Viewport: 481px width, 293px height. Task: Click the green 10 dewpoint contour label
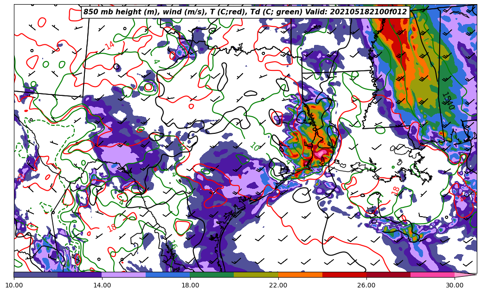pos(254,147)
